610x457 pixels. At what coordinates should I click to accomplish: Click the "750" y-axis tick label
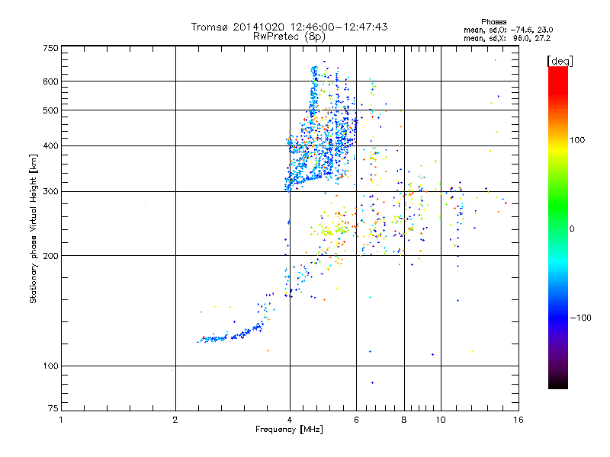(x=50, y=48)
